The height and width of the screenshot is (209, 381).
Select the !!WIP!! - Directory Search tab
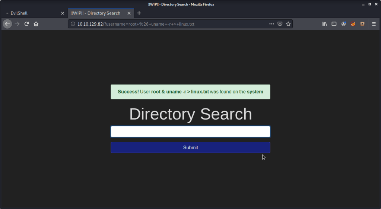coord(95,13)
